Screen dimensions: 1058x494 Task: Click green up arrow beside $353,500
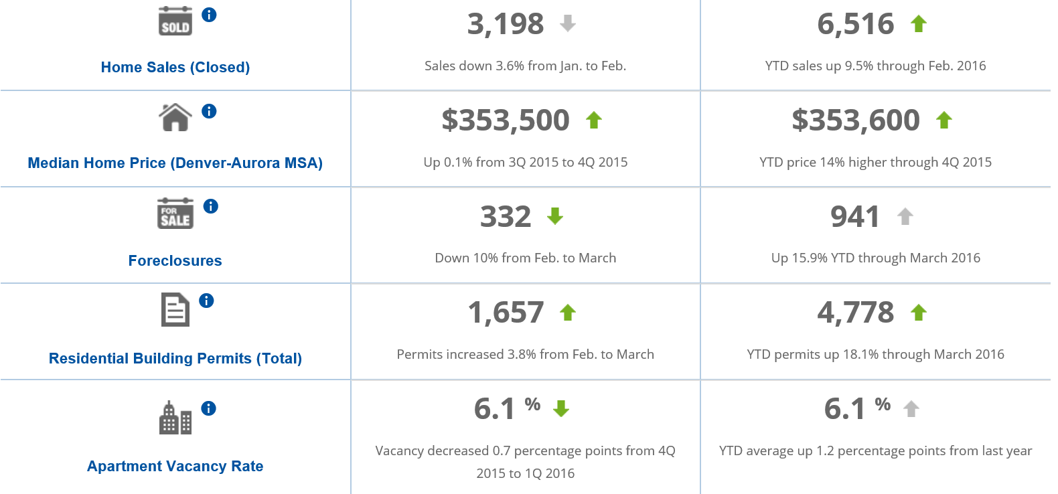(594, 120)
